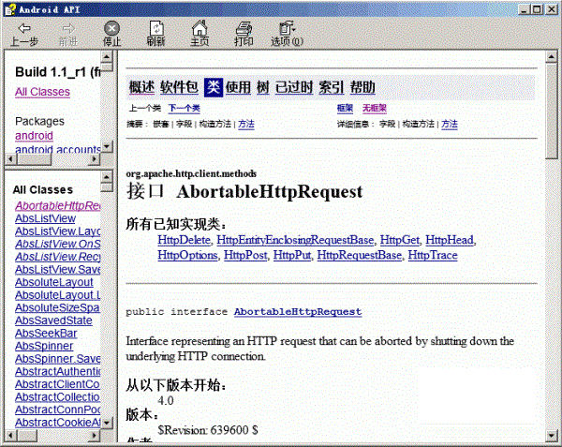Click the org.apache.http.client.methods package text
This screenshot has width=562, height=447.
point(191,174)
